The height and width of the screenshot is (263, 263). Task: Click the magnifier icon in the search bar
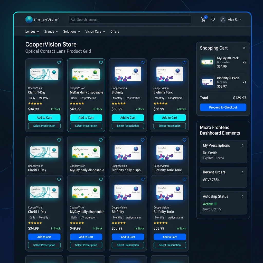click(73, 20)
